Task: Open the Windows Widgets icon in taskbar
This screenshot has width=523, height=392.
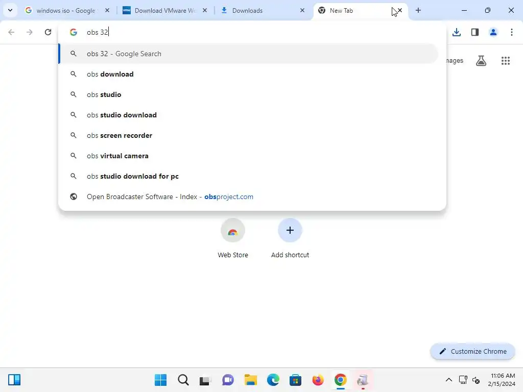Action: [14, 380]
